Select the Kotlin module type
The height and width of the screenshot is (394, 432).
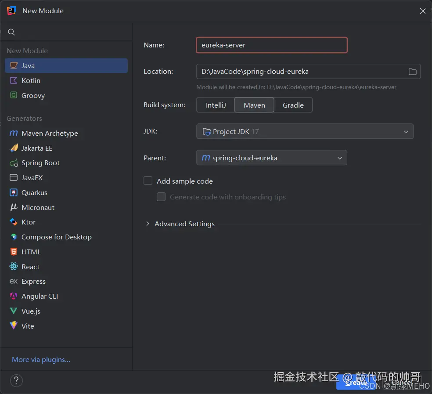[x=66, y=80]
